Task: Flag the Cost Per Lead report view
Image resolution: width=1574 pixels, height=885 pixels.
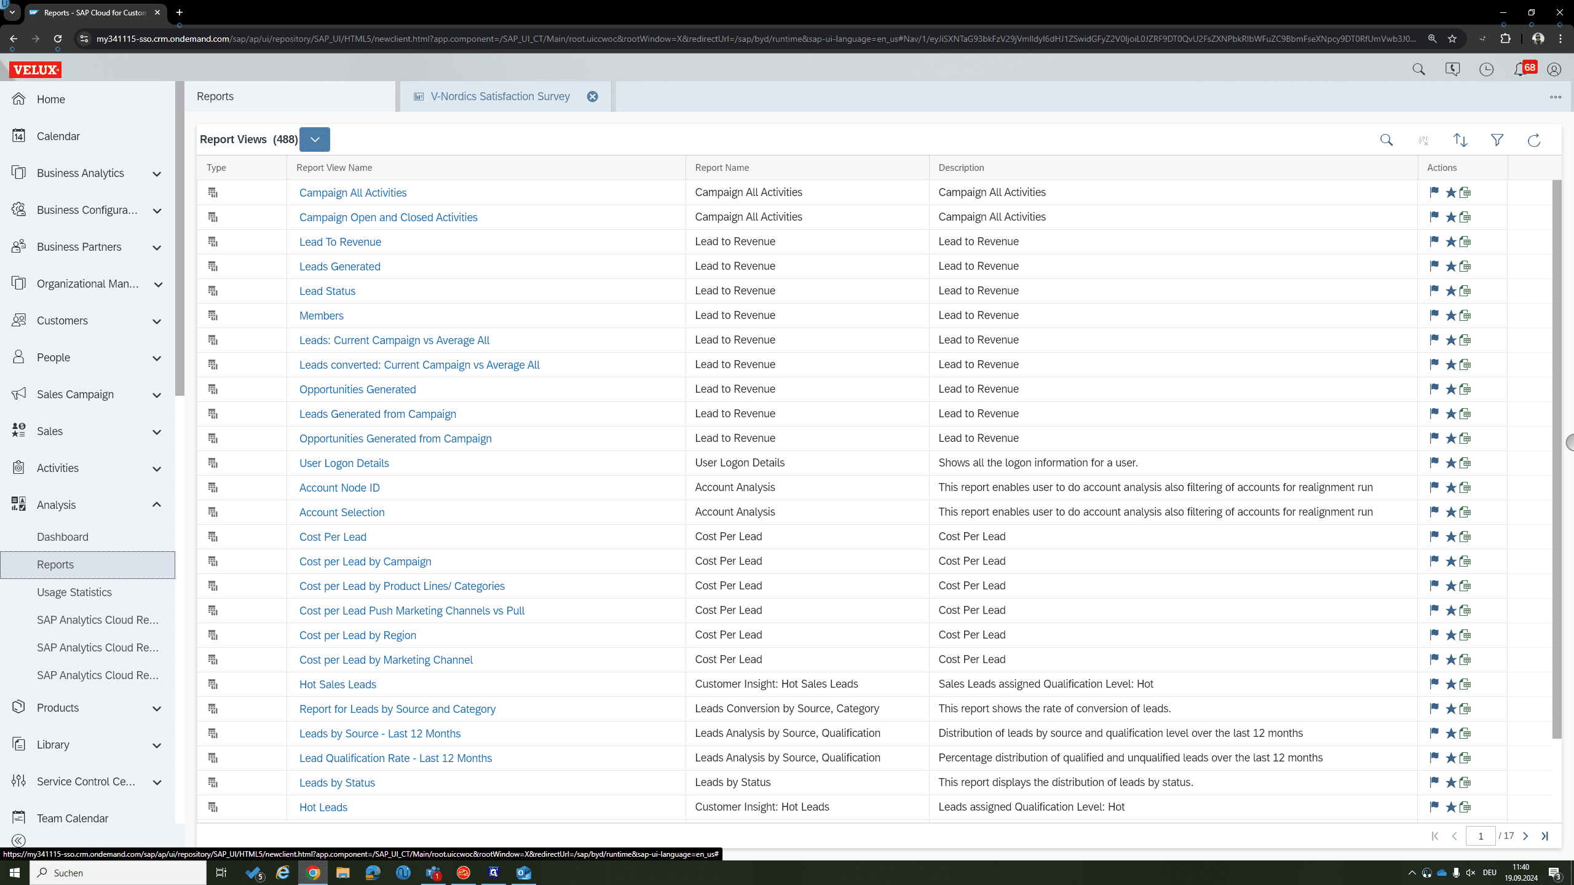Action: point(1434,537)
